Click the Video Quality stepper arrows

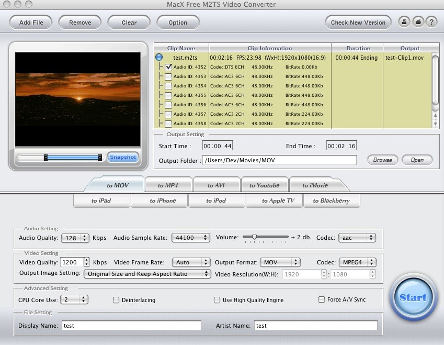(x=87, y=262)
